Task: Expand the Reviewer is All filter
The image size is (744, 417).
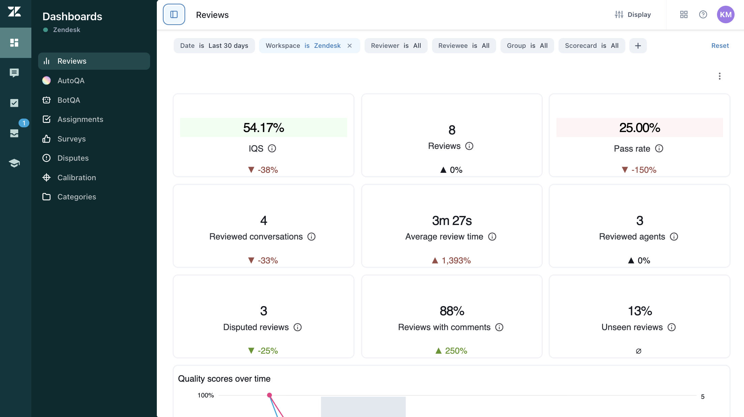Action: (x=396, y=46)
